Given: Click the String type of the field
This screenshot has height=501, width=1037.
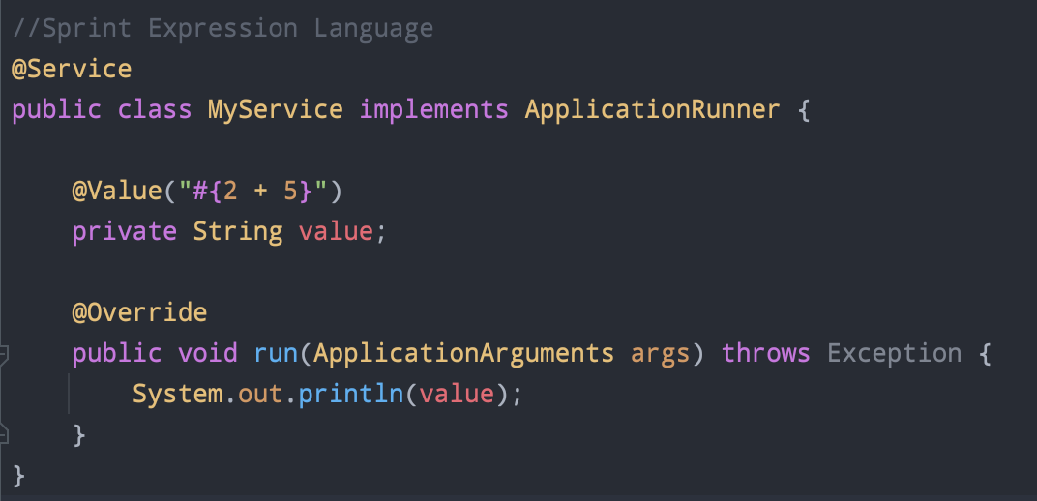Looking at the screenshot, I should (x=237, y=232).
